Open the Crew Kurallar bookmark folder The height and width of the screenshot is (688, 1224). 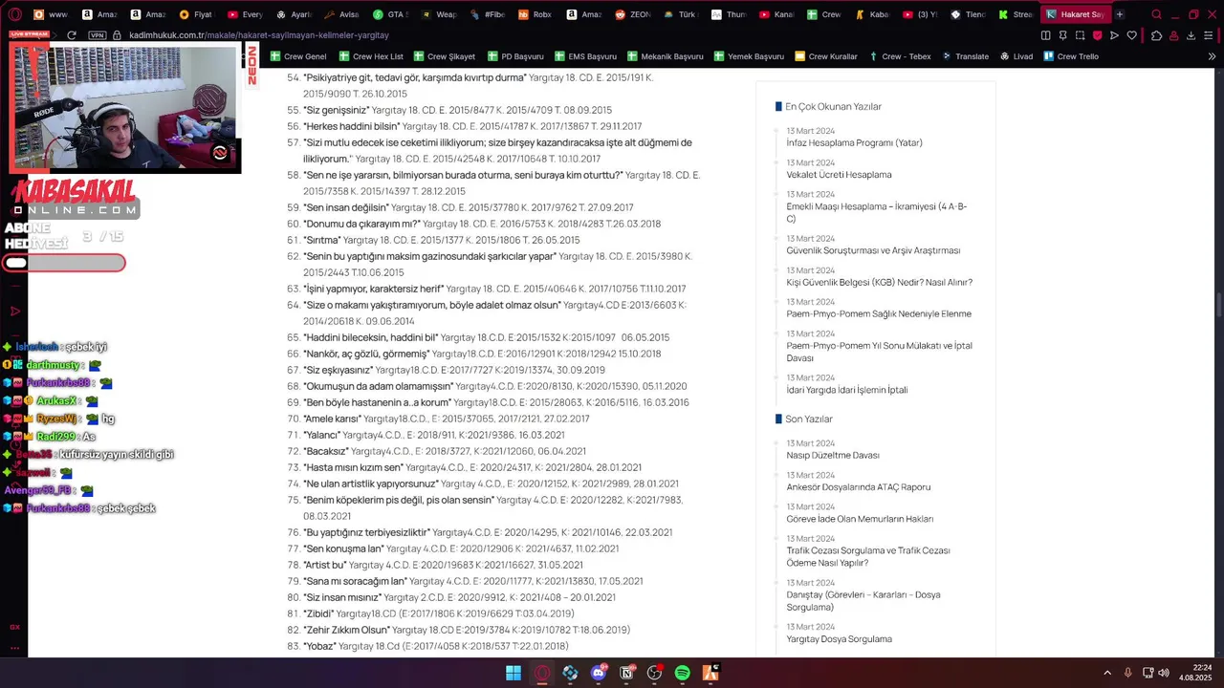[826, 56]
